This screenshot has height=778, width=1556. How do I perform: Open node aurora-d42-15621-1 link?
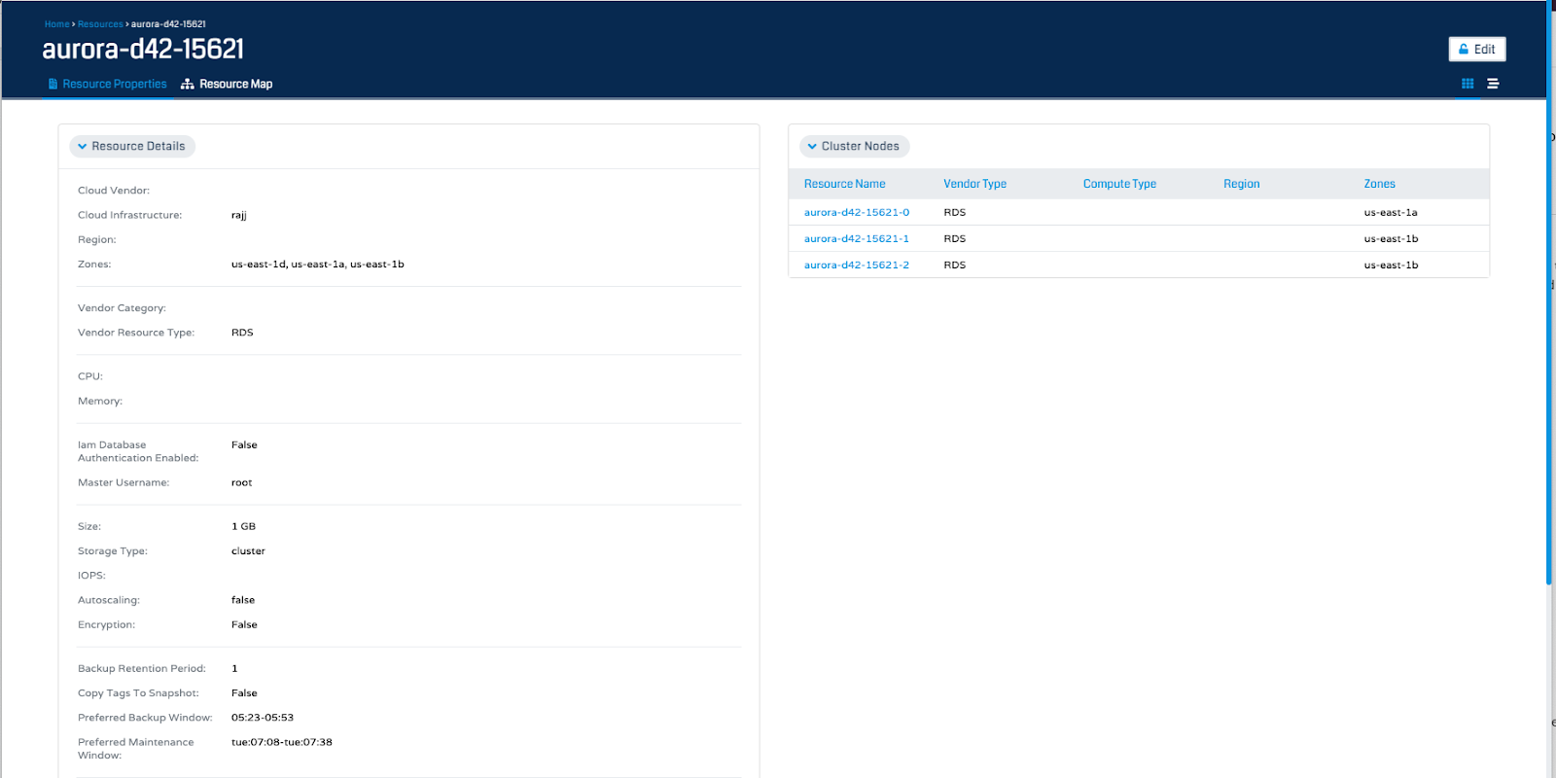(857, 238)
